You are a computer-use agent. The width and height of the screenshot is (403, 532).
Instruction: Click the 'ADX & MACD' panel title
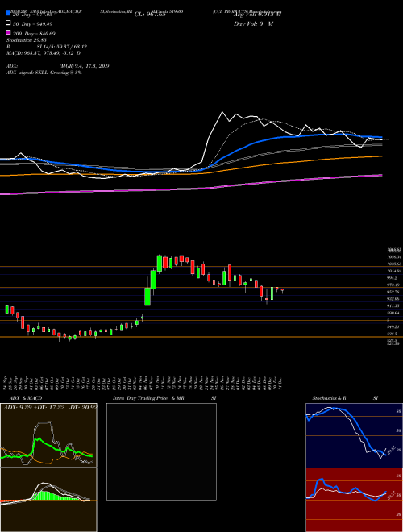26,398
